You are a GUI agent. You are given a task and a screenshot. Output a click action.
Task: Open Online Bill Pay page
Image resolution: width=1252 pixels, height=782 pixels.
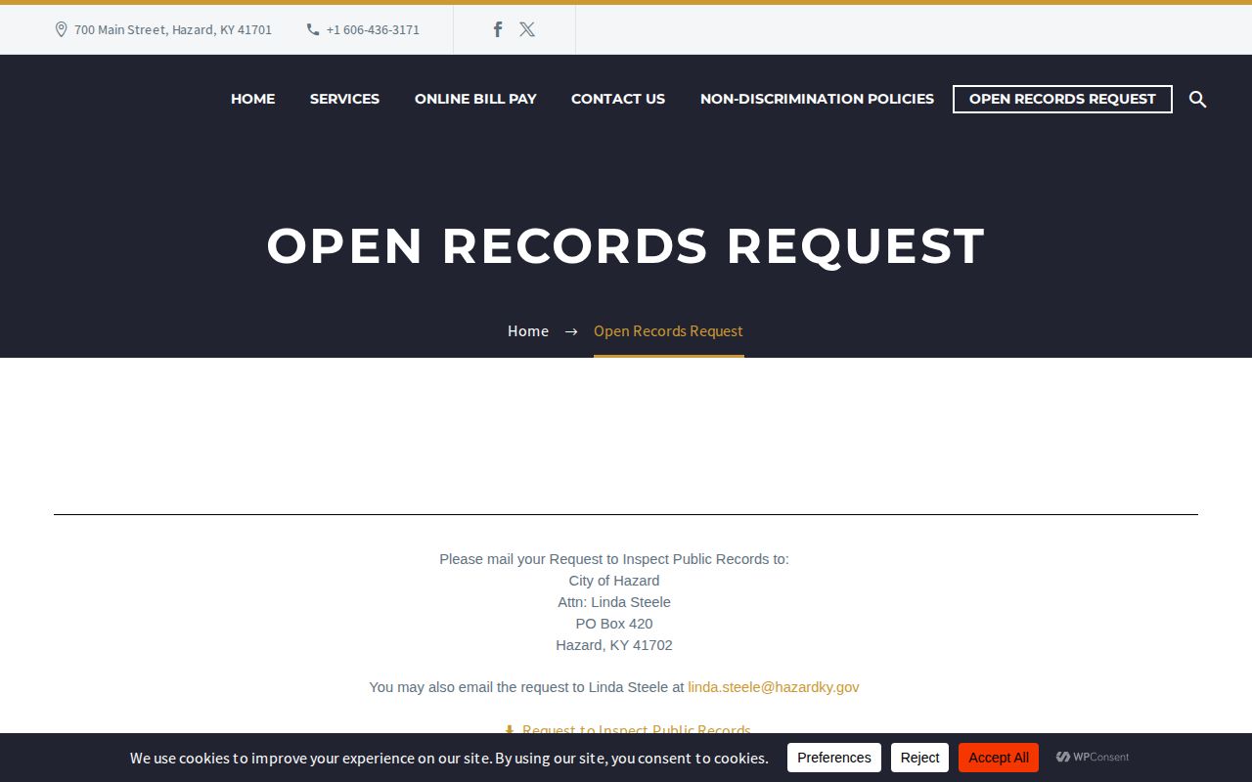click(475, 99)
